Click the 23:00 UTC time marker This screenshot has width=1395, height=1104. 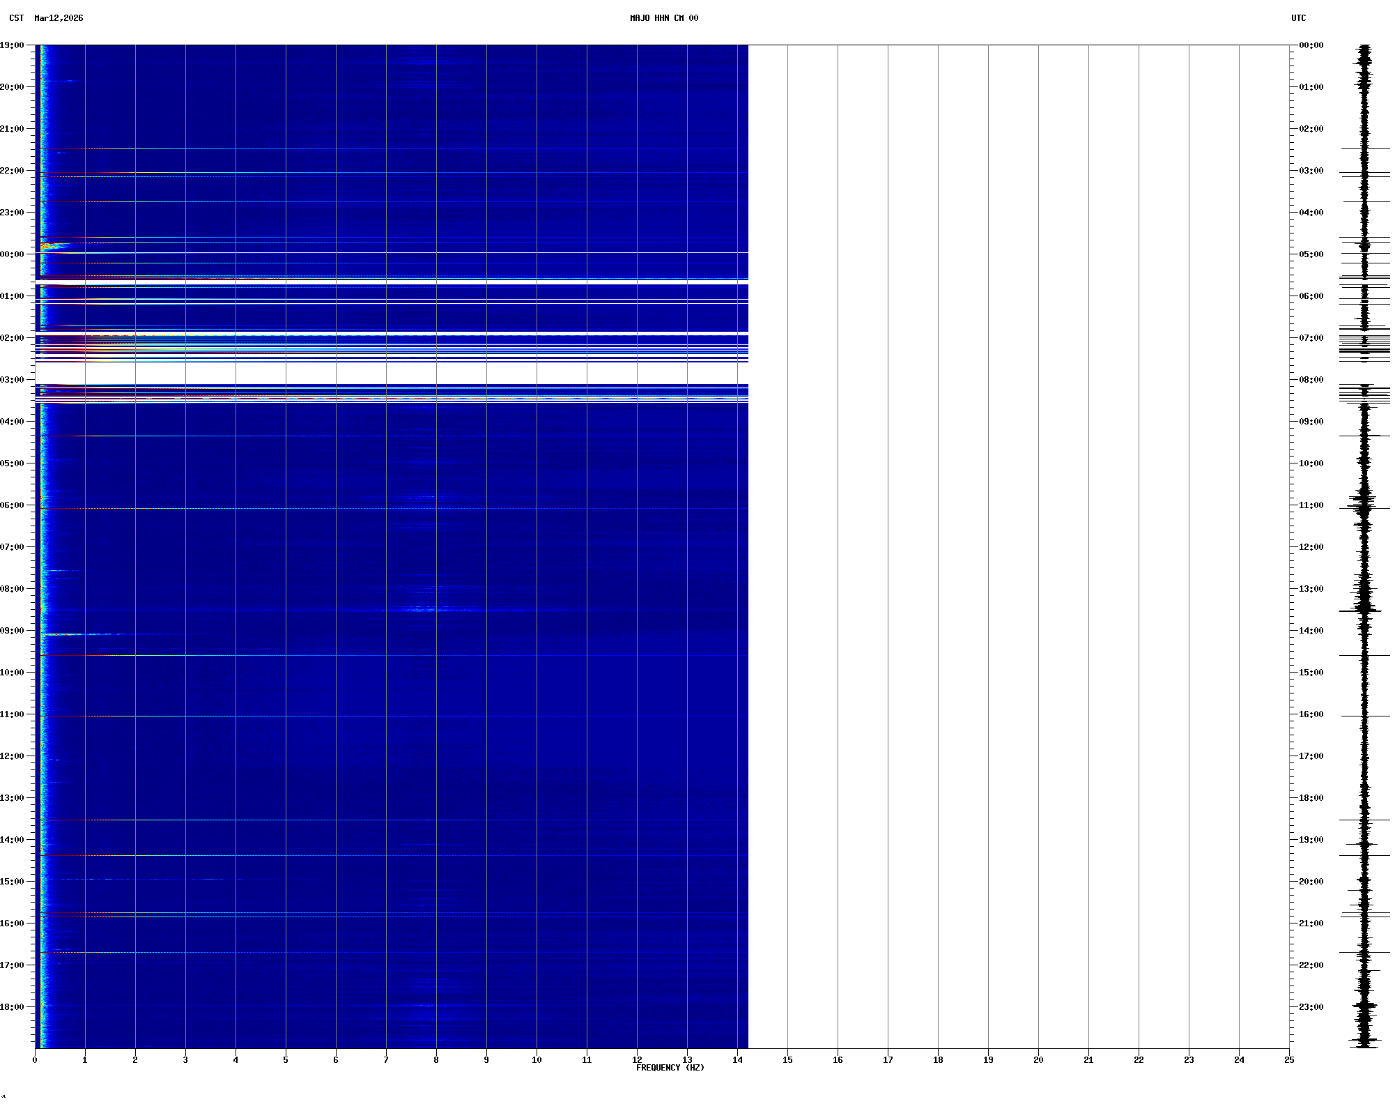tap(1311, 1007)
